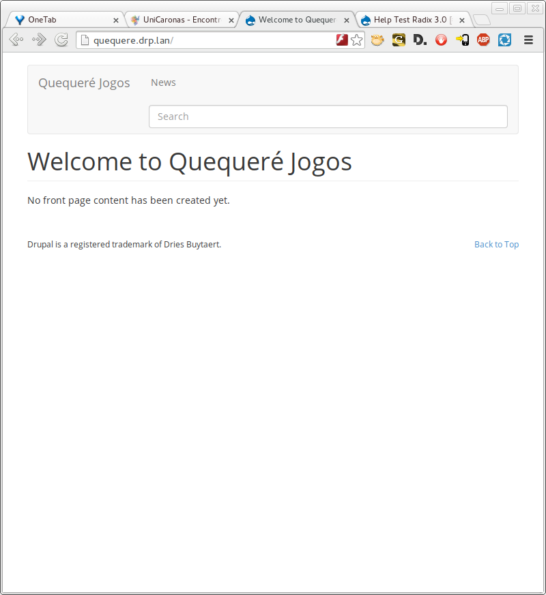Click the Disconnect 'D.' extension icon
The image size is (546, 595).
click(420, 40)
